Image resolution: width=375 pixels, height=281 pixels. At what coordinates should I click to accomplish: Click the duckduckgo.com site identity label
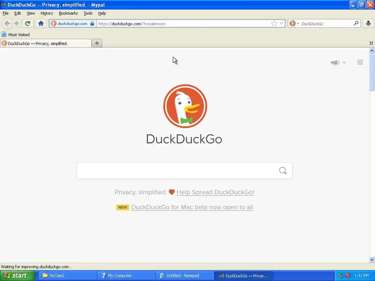[73, 23]
